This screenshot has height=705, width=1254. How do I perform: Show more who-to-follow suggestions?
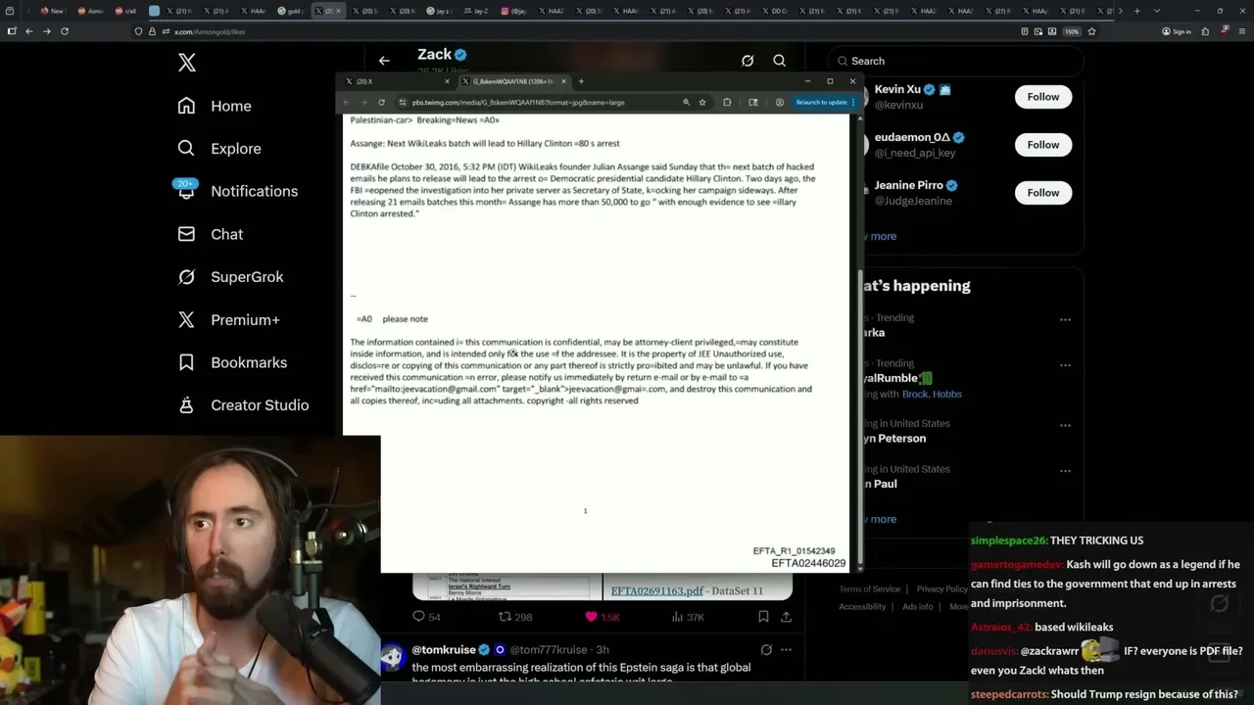pos(879,236)
